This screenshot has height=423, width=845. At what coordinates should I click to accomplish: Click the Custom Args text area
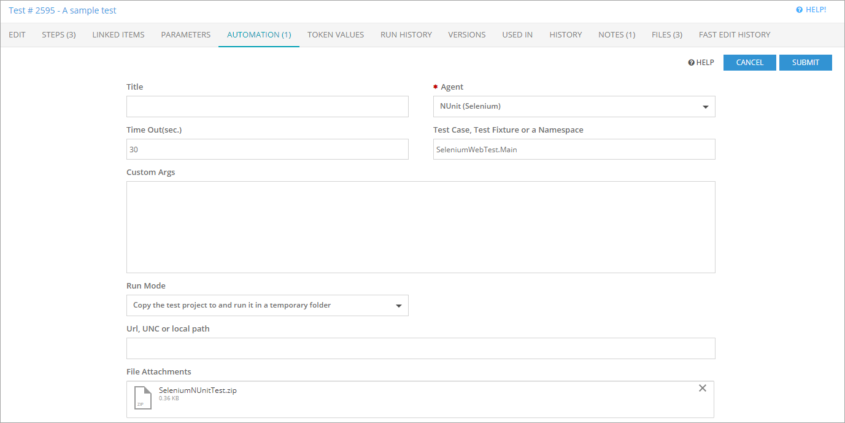(420, 227)
